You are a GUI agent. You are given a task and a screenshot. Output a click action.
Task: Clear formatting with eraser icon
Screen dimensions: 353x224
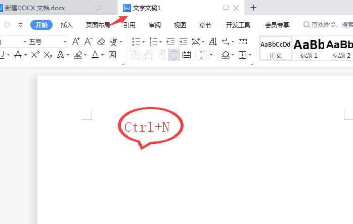pyautogui.click(x=101, y=42)
